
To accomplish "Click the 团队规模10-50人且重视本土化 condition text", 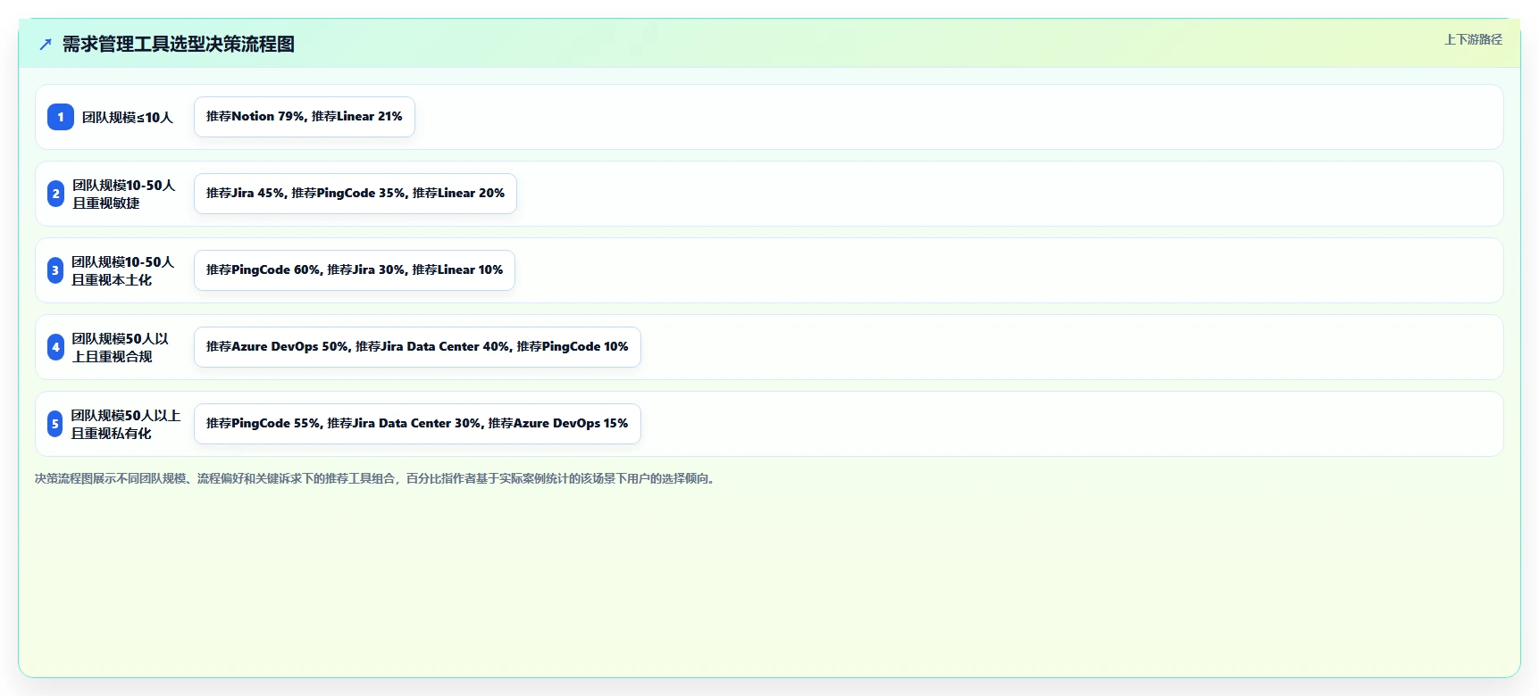I will 123,270.
